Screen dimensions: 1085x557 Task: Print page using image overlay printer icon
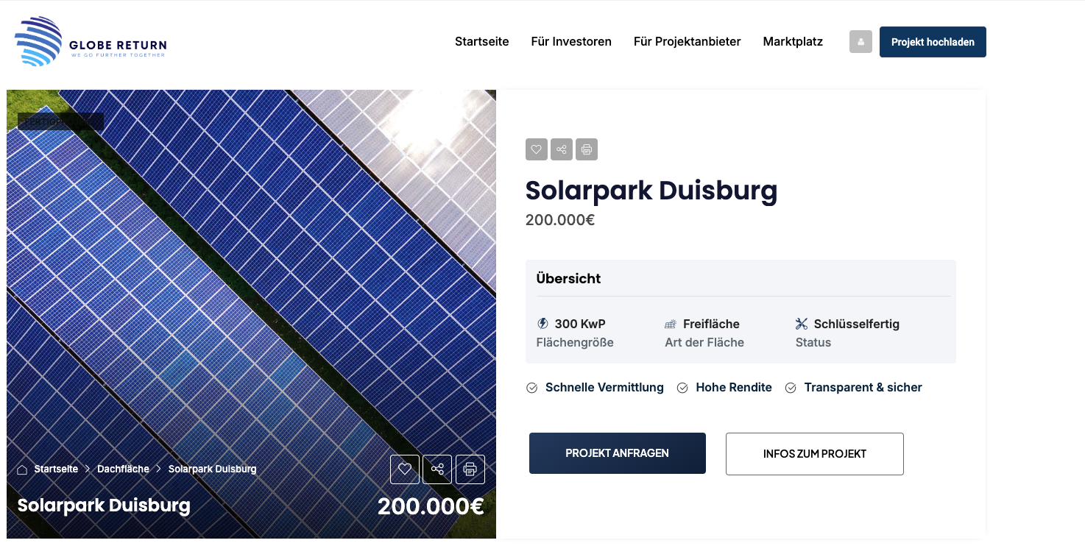470,469
